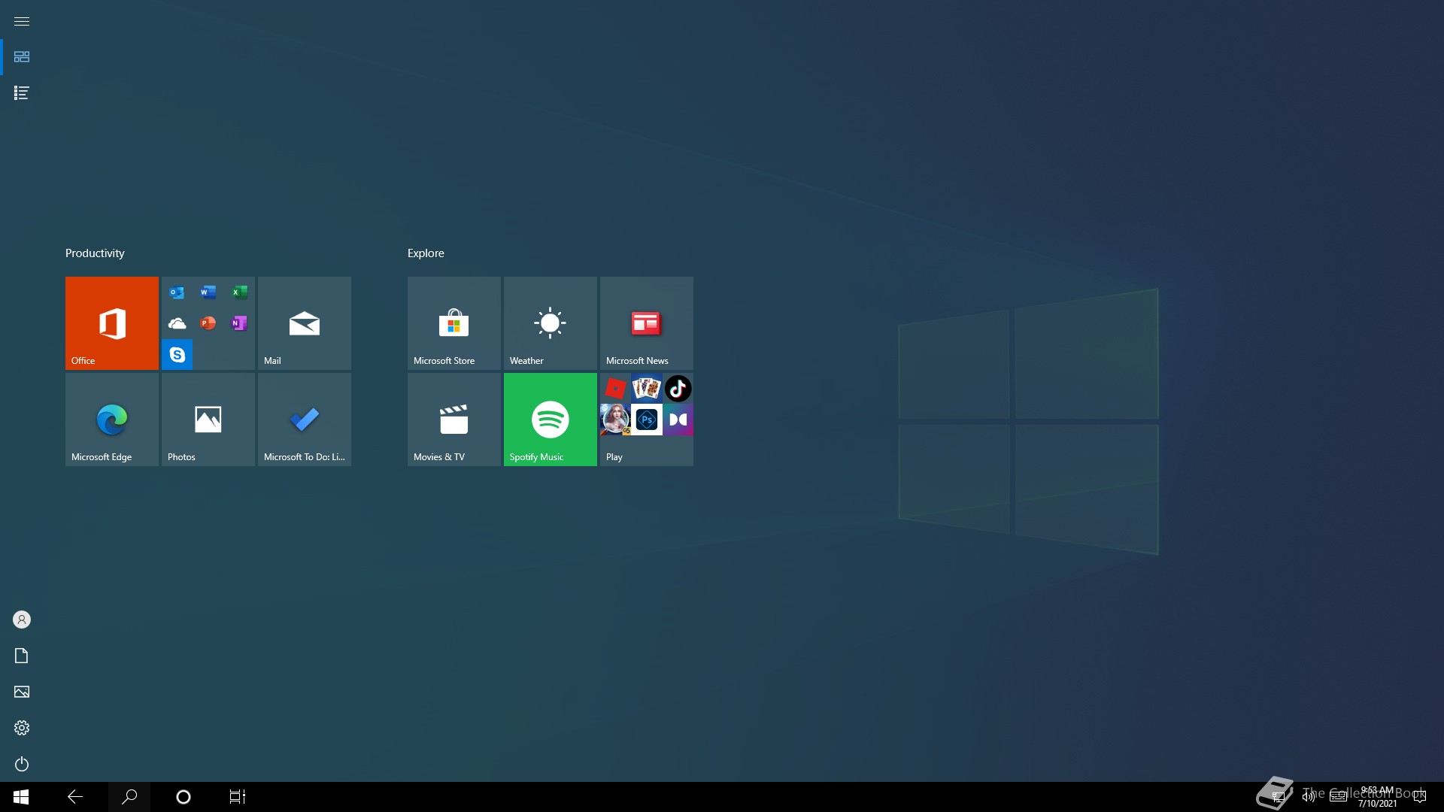The image size is (1444, 812).
Task: Click the Explore group header
Action: (x=426, y=253)
